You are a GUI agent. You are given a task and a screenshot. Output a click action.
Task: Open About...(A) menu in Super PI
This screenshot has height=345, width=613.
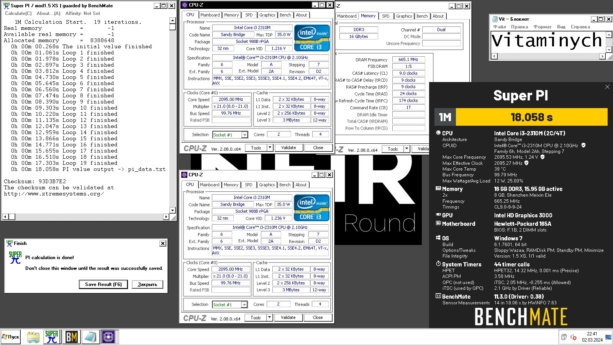(x=48, y=13)
